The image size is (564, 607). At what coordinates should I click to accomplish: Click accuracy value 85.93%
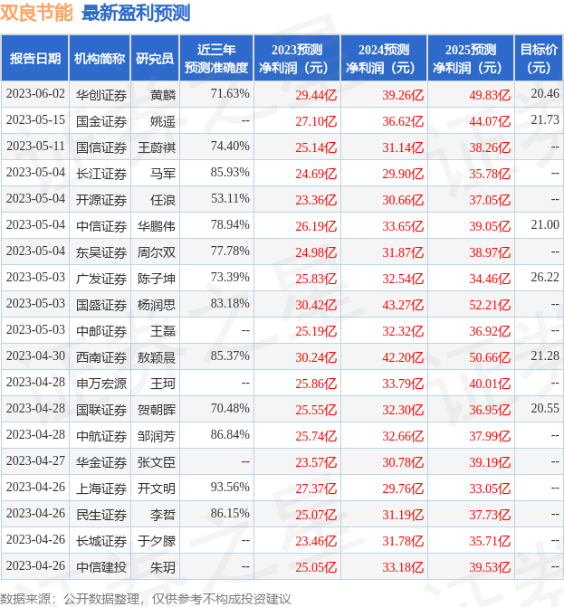point(230,172)
